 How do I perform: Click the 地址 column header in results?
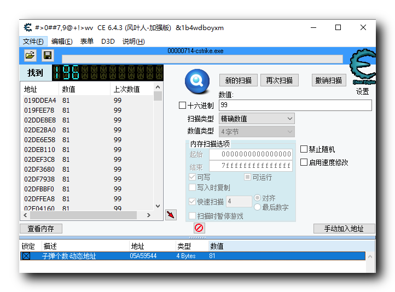click(x=39, y=89)
